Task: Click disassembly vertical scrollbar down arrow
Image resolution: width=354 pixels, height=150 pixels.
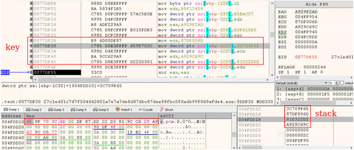Action: [x=272, y=75]
